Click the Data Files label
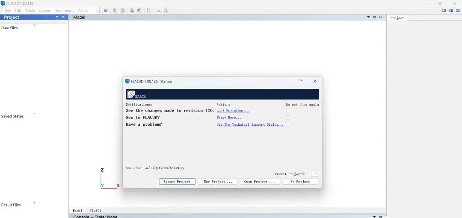The height and width of the screenshot is (218, 462). (x=9, y=28)
